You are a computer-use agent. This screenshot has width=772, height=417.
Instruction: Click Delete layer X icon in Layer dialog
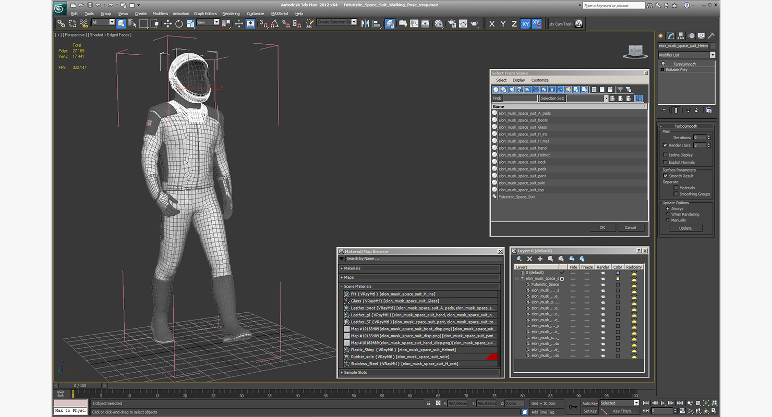(529, 259)
